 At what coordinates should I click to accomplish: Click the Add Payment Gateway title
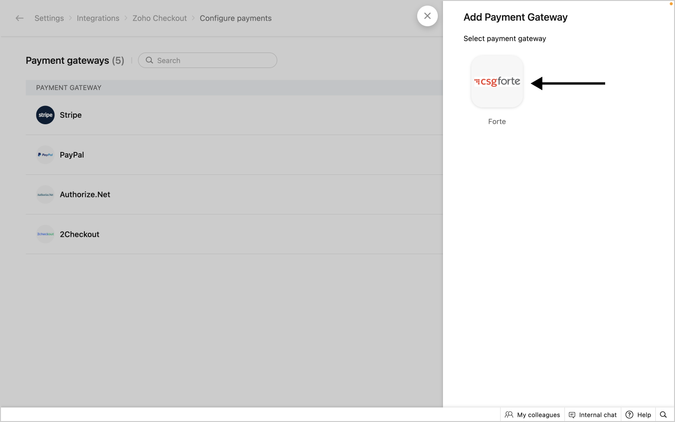point(516,17)
